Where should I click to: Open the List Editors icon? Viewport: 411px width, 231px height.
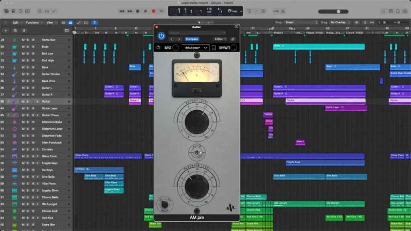pyautogui.click(x=383, y=11)
